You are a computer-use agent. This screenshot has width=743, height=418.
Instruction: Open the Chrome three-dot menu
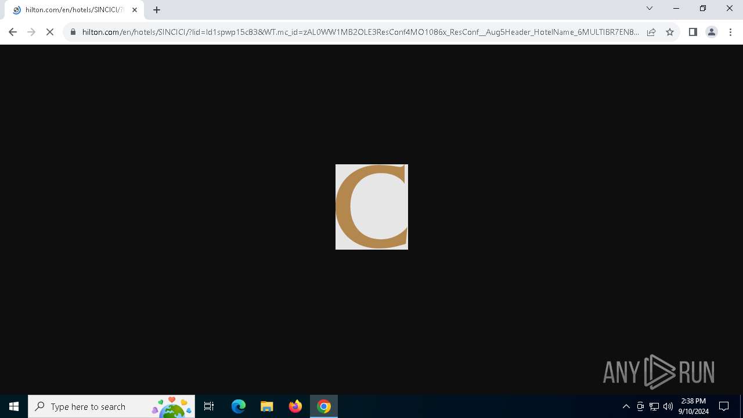click(730, 32)
